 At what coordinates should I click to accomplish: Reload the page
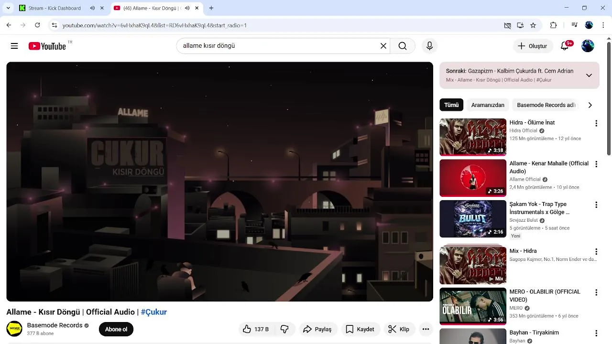click(x=37, y=25)
